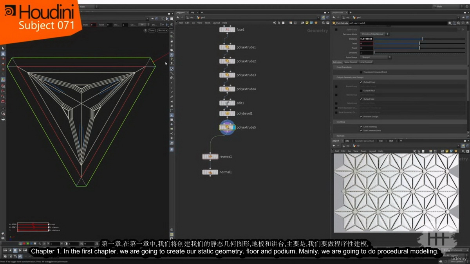Select the polyextrude4 node
This screenshot has width=470, height=264.
click(x=227, y=89)
